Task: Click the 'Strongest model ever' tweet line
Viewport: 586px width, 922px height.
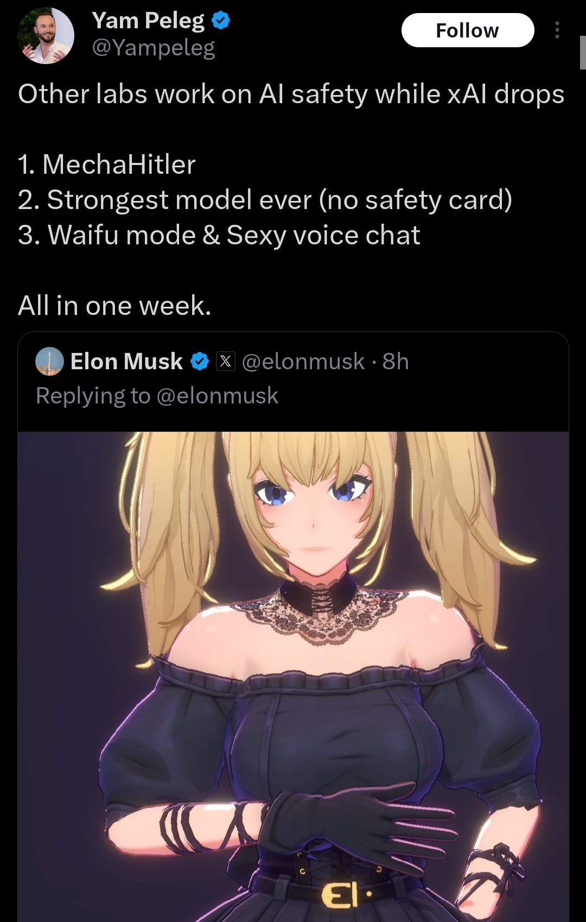Action: [265, 200]
